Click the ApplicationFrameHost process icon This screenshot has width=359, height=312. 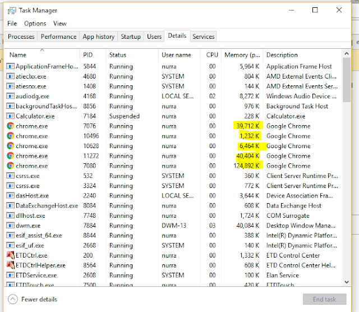(10, 66)
